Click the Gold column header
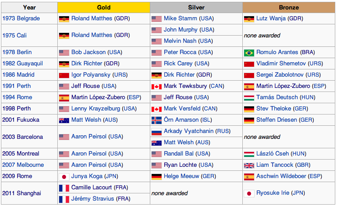This screenshot has height=206, width=338. coord(104,8)
